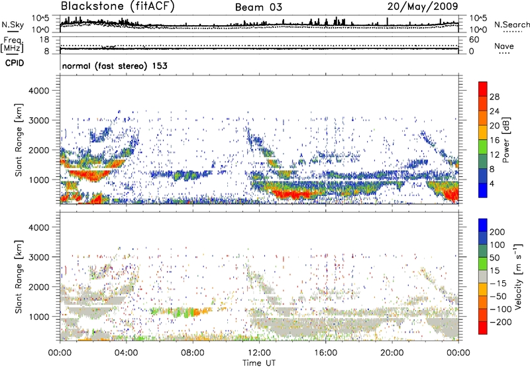
Task: Click the "CPID" row label
Action: (15, 63)
